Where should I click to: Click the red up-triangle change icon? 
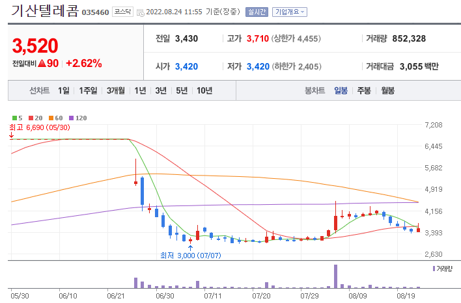point(42,63)
